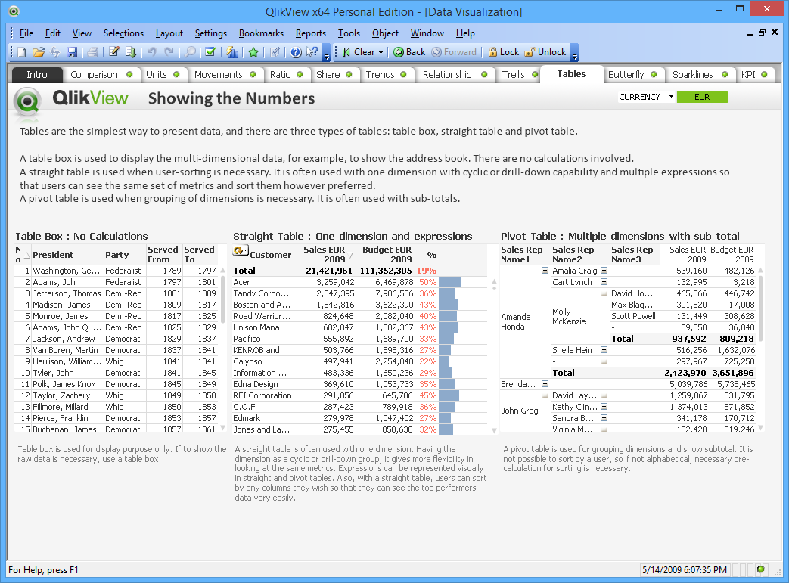Image resolution: width=789 pixels, height=583 pixels.
Task: Click the Open file folder icon
Action: [x=38, y=52]
